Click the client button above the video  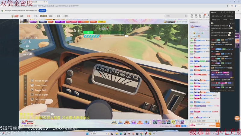[184, 22]
